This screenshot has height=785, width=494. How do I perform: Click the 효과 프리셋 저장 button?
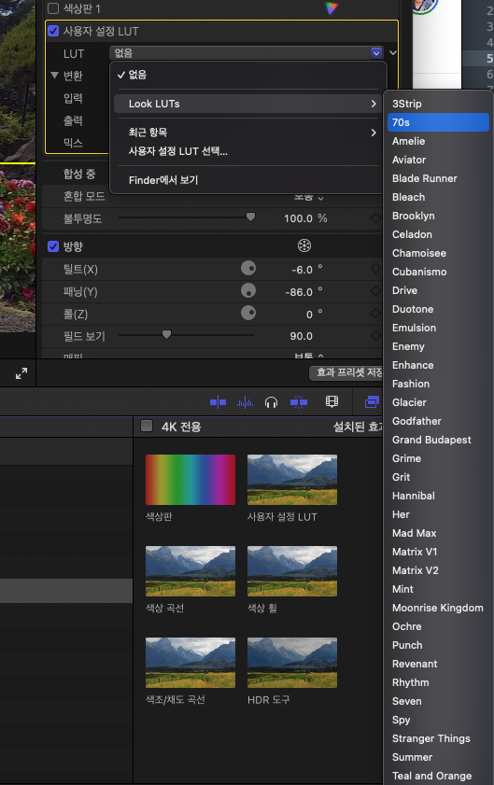346,372
